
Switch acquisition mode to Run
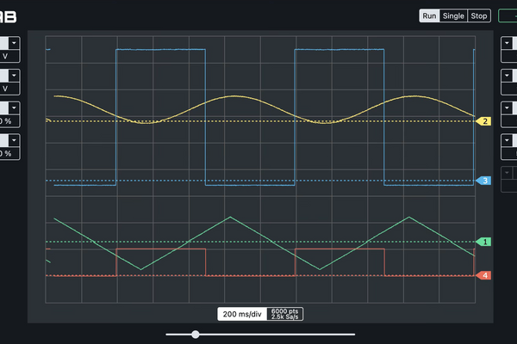point(429,15)
